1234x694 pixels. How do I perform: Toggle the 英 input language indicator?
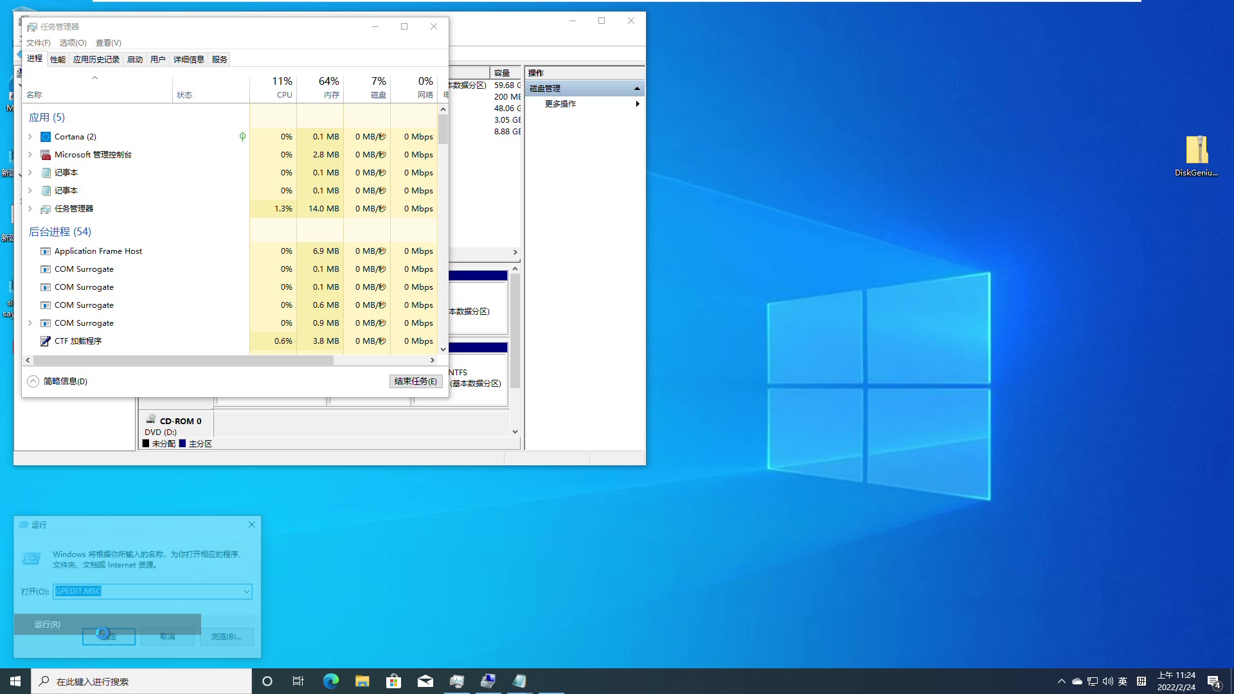coord(1123,681)
